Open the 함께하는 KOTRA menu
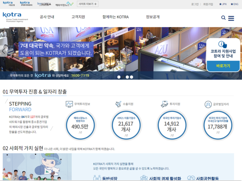 [x=116, y=17]
